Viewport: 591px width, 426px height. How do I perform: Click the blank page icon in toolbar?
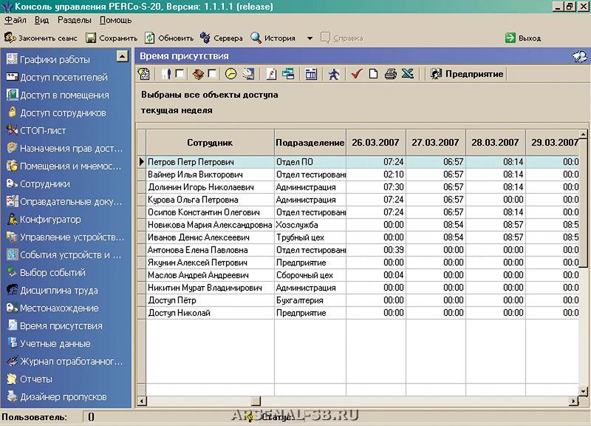coord(374,74)
